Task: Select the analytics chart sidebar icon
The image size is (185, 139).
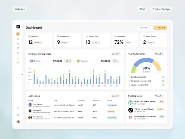Action: coord(18,58)
